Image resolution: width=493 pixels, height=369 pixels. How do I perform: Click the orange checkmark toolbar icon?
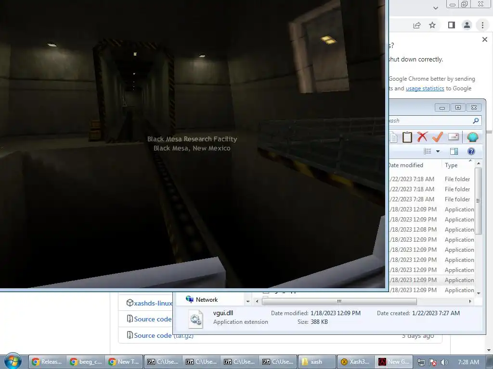[x=437, y=137]
